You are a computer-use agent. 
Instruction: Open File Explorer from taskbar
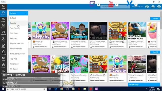click(85, 89)
